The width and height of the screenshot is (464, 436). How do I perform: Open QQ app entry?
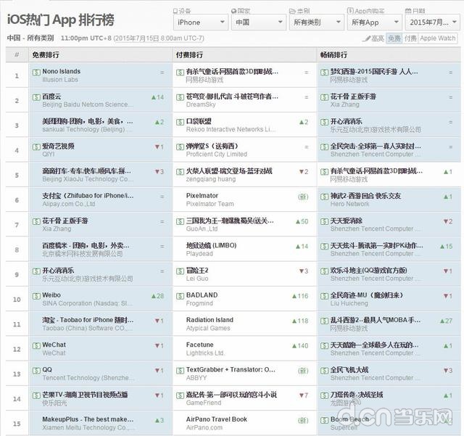47,370
